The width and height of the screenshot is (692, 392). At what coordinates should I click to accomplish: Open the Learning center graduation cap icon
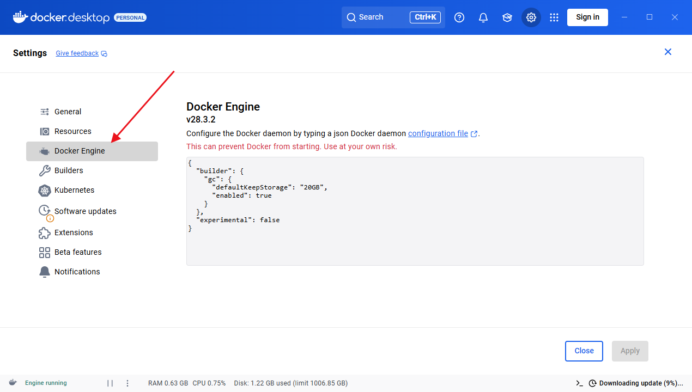(x=507, y=17)
